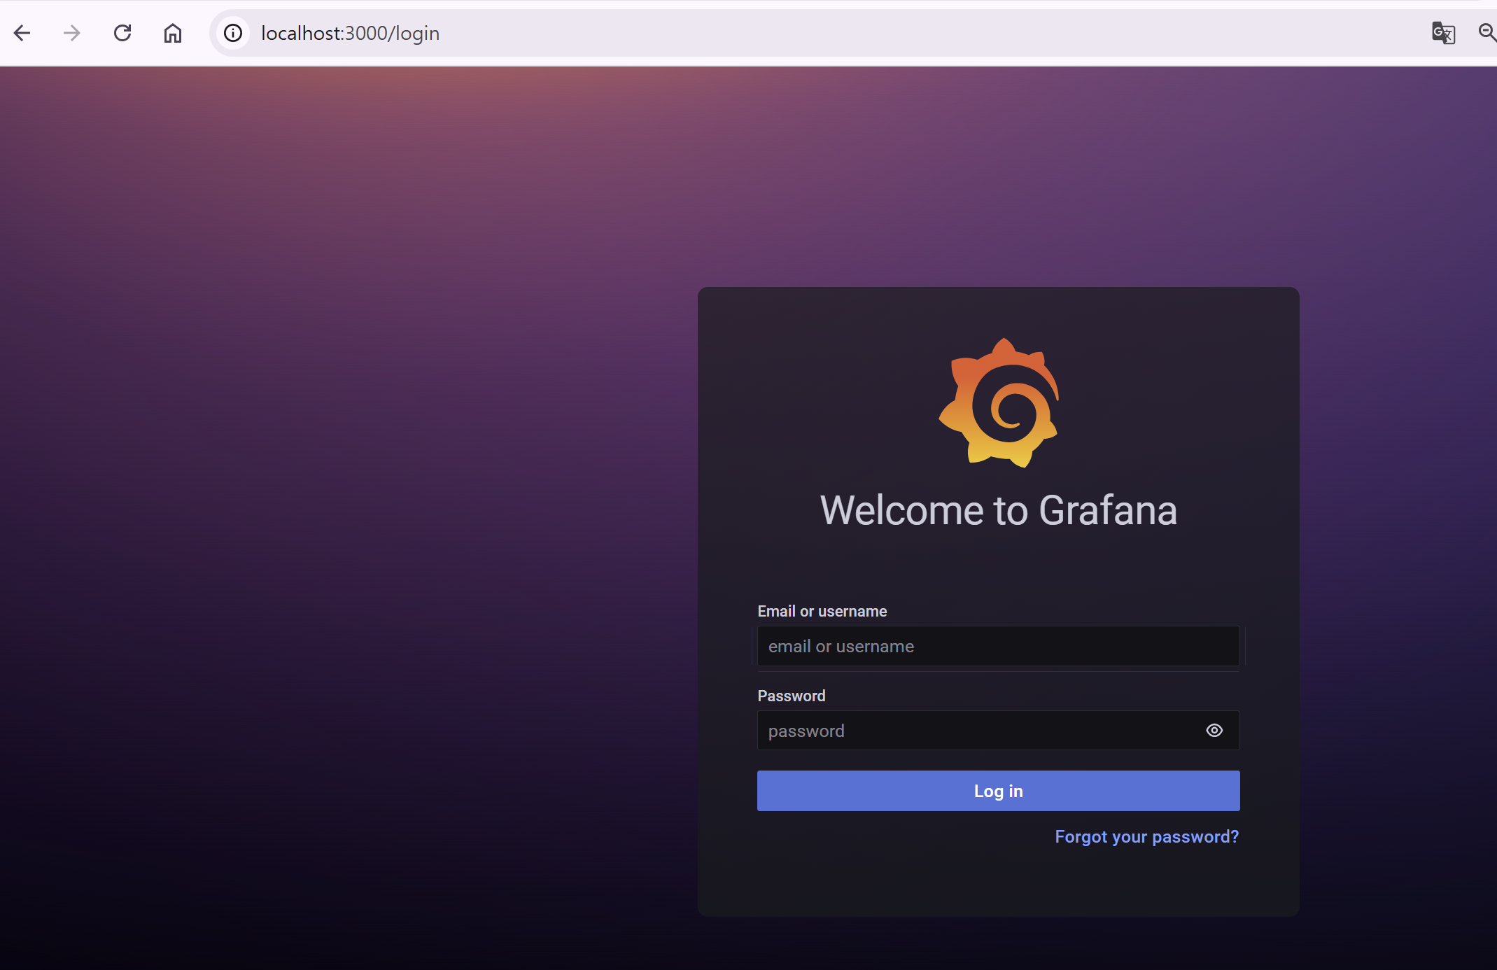
Task: Click the "Email or username" label
Action: pyautogui.click(x=822, y=611)
